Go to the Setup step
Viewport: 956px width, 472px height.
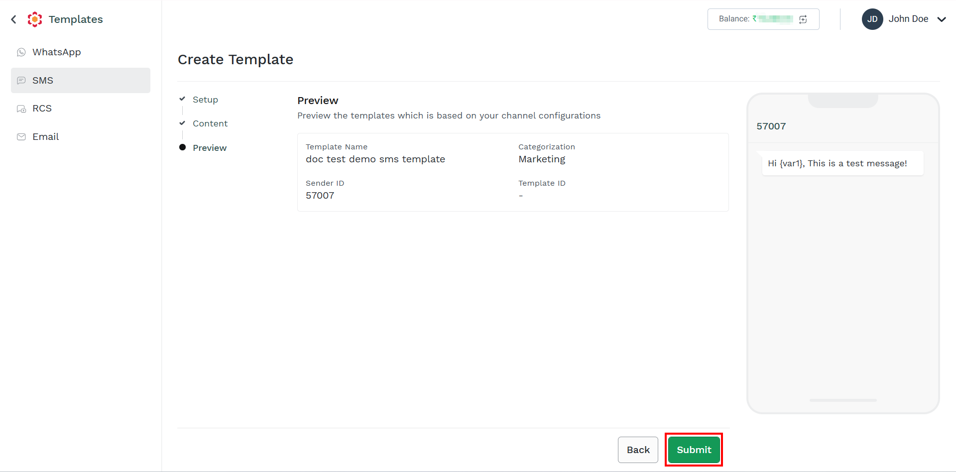coord(205,100)
